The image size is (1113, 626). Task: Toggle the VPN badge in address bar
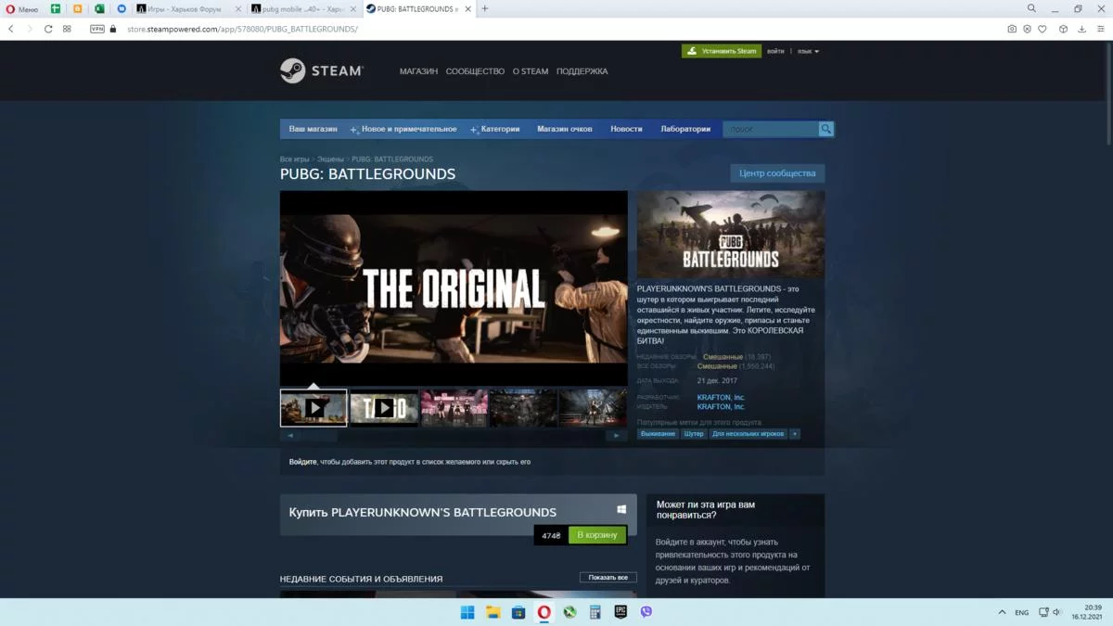[97, 29]
